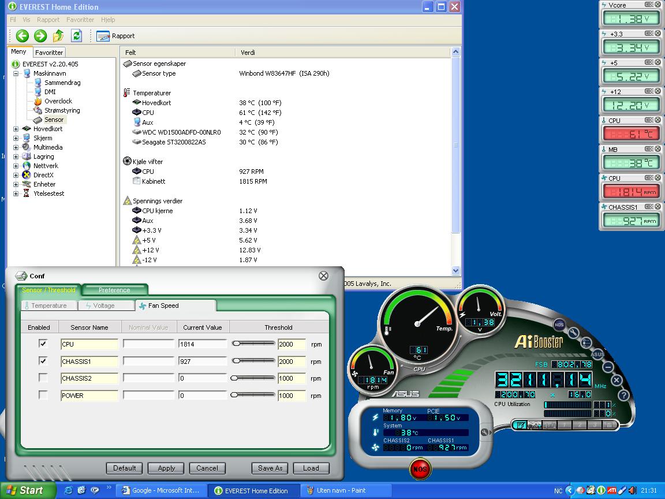This screenshot has height=499, width=665.
Task: Expand the Multimedia tree node
Action: pos(16,147)
